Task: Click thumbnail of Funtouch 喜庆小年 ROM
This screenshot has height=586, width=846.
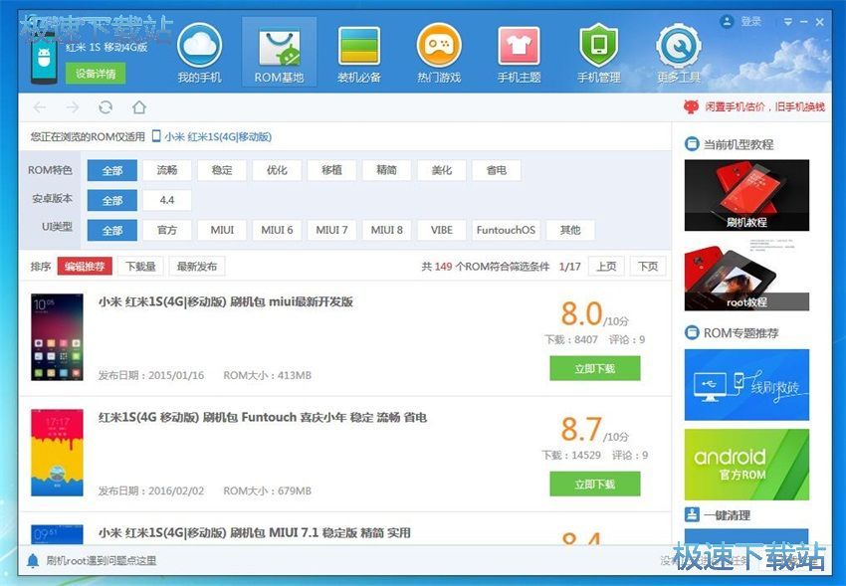Action: coord(57,453)
